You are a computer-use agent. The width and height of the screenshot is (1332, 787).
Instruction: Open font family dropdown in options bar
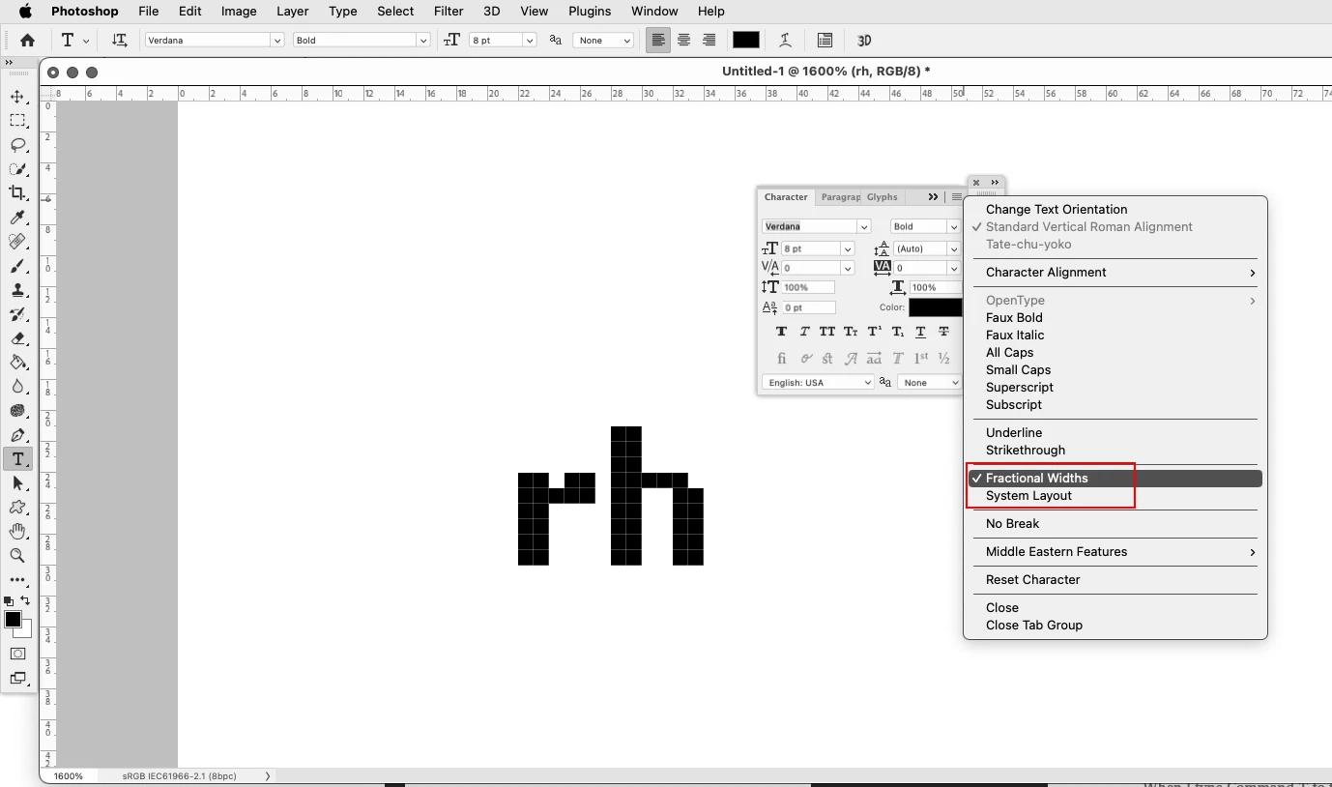(276, 41)
